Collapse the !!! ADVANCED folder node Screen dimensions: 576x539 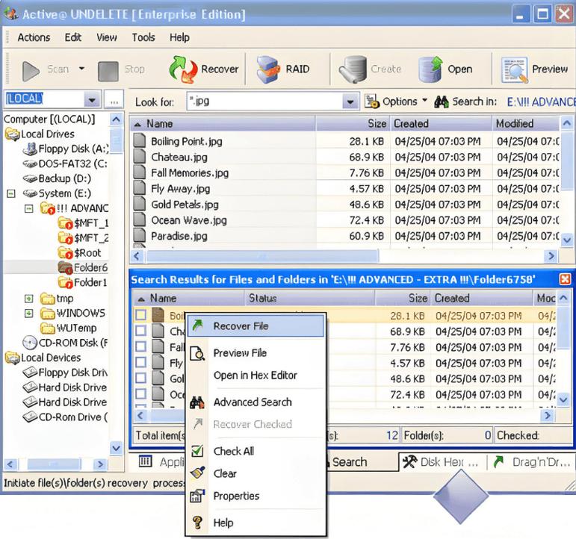[x=28, y=208]
